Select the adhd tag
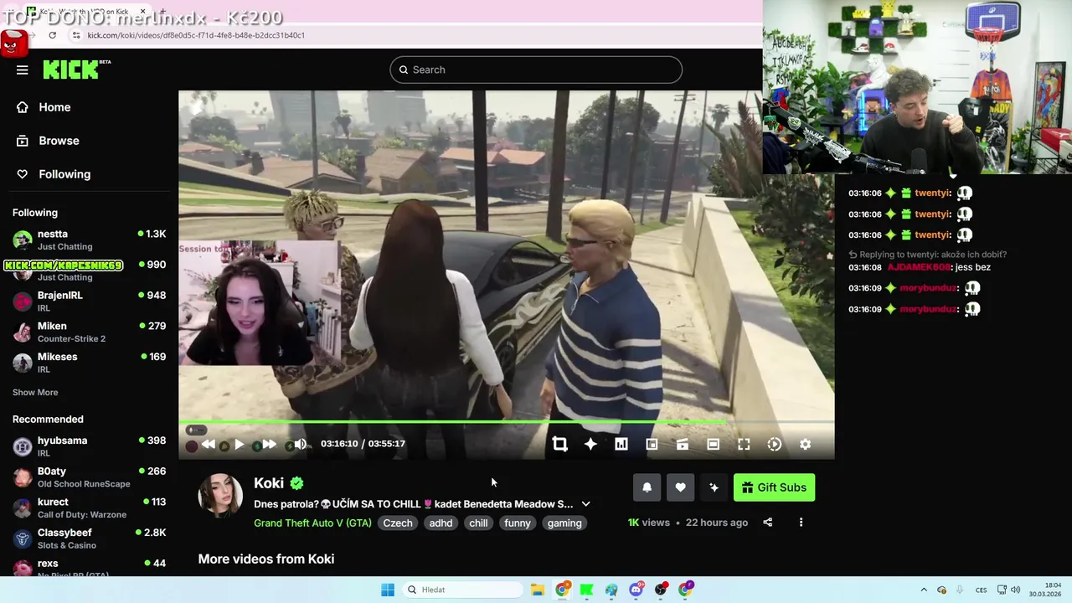The height and width of the screenshot is (603, 1072). point(441,523)
